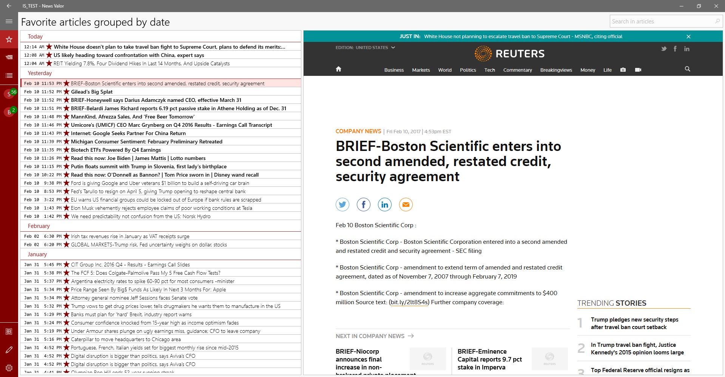The width and height of the screenshot is (725, 377).
Task: Select Putin floats summit with Trump article
Action: coord(161,166)
